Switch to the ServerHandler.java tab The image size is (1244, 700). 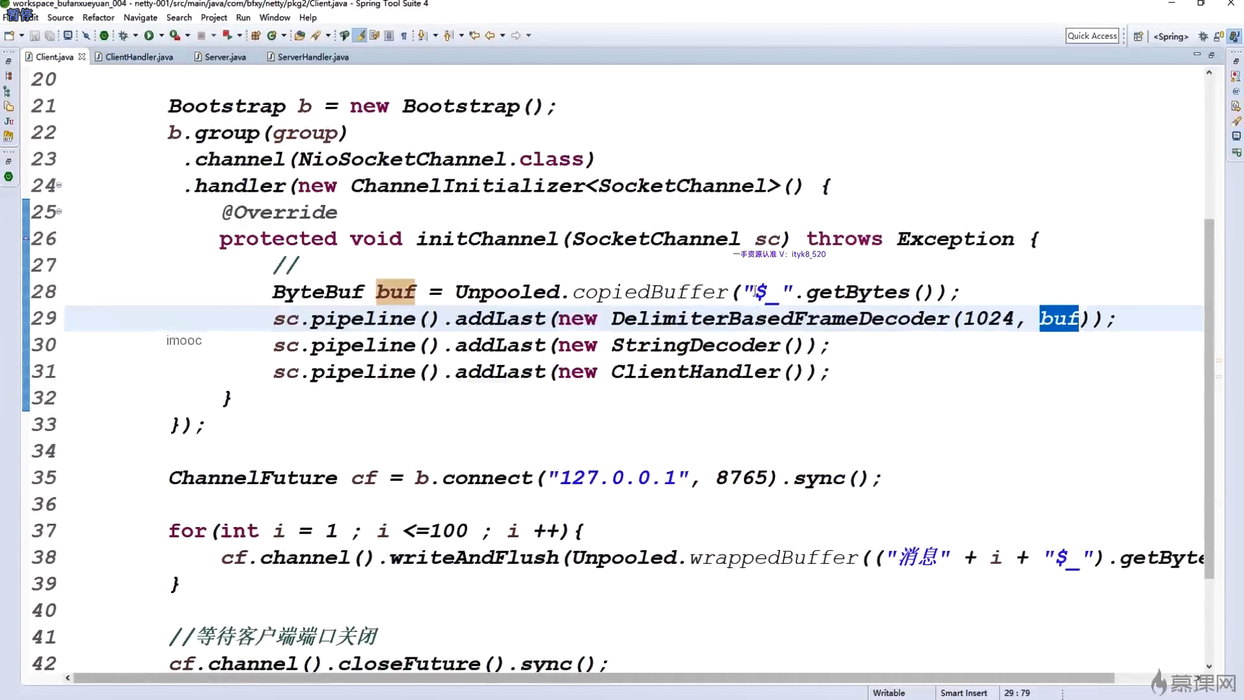point(312,57)
